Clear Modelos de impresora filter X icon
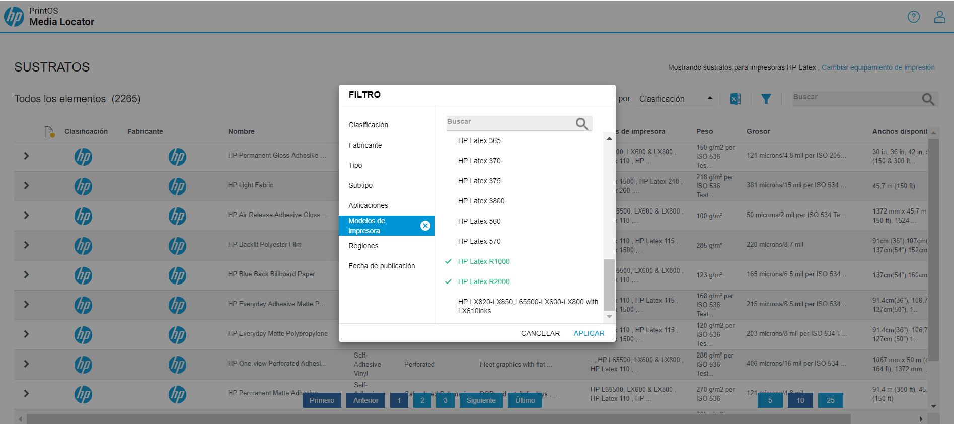954x424 pixels. click(x=425, y=226)
